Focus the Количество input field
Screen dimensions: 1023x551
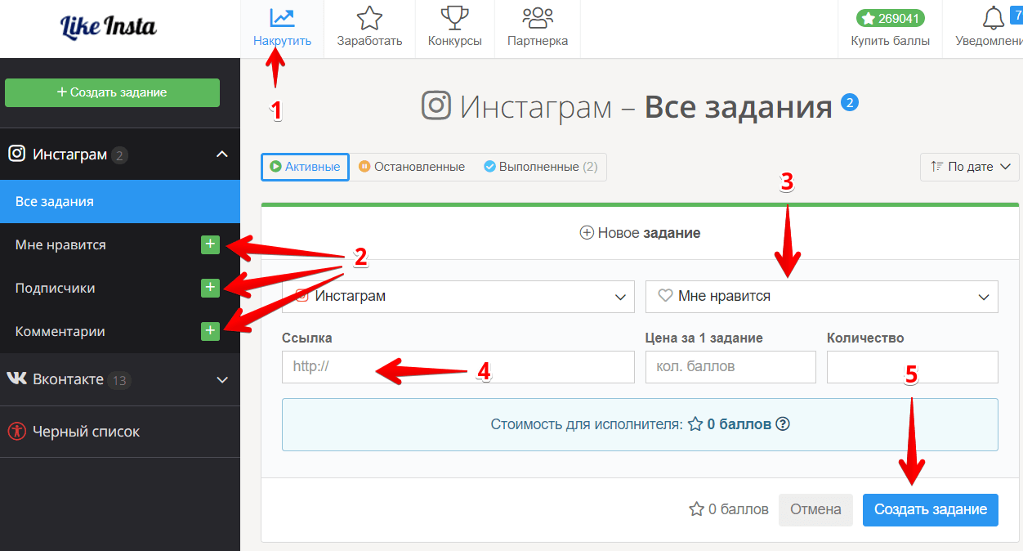click(913, 367)
